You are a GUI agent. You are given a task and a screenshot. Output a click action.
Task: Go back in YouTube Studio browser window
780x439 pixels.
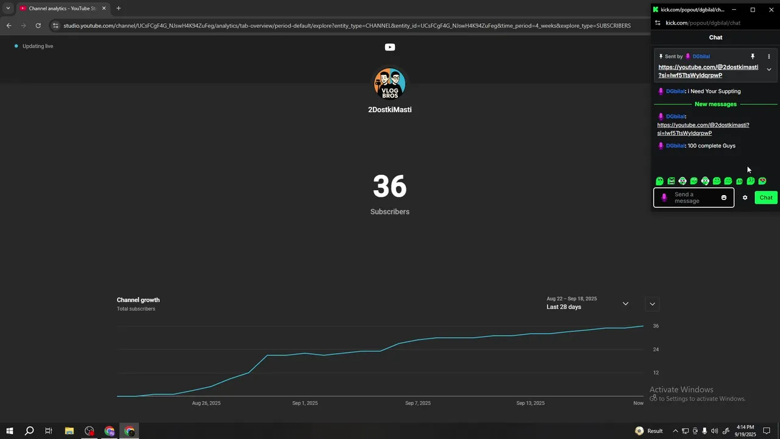pyautogui.click(x=9, y=26)
